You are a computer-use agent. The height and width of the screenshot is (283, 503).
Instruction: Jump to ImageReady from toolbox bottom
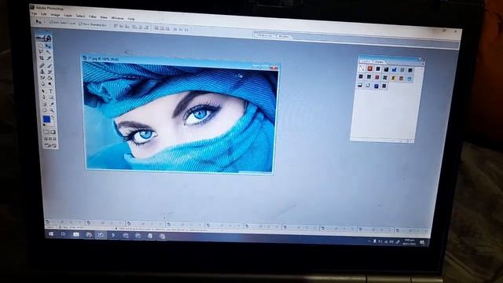pos(50,145)
